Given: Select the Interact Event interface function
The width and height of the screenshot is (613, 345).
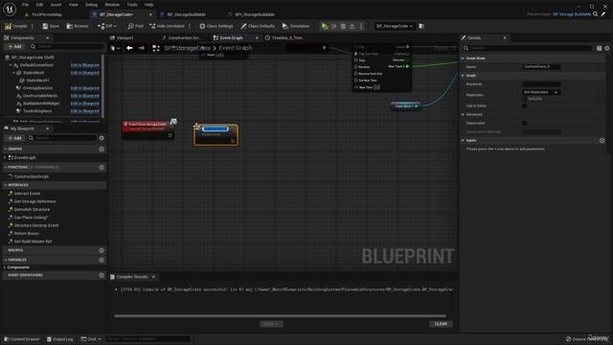Looking at the screenshot, I should pos(27,194).
